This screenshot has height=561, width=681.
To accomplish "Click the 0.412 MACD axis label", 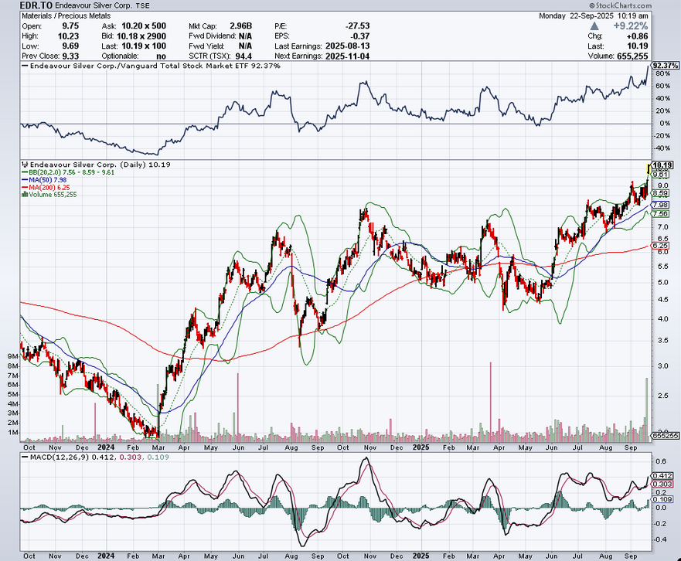I will [662, 476].
